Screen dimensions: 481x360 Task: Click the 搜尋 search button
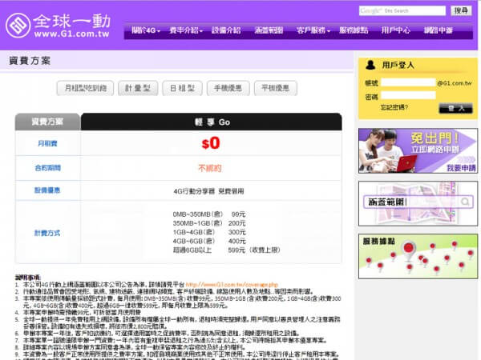pyautogui.click(x=461, y=10)
